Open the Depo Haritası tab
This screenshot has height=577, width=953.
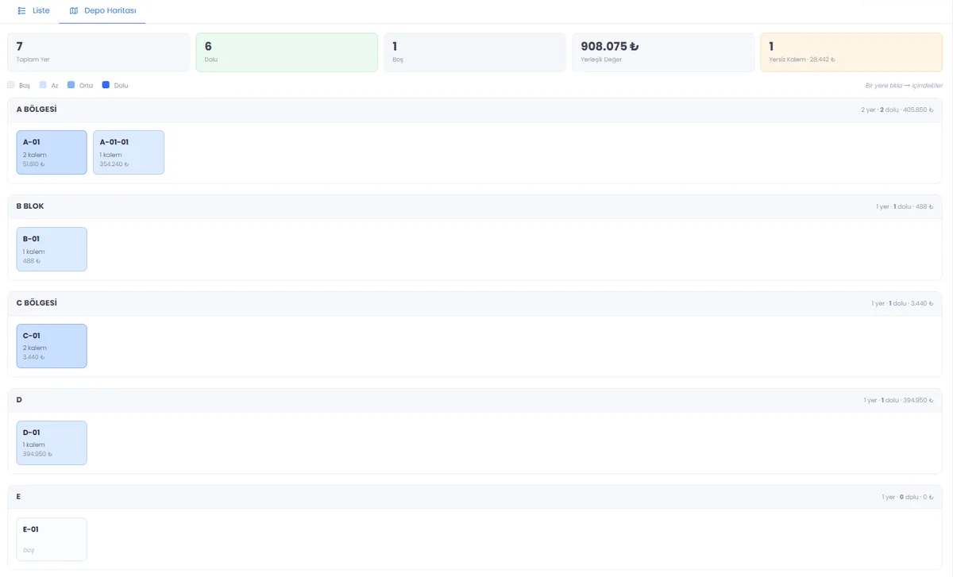[x=102, y=10]
